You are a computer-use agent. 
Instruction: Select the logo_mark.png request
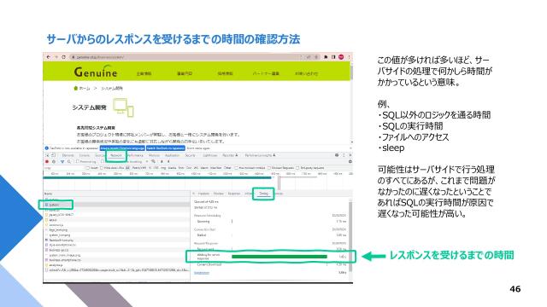click(58, 230)
